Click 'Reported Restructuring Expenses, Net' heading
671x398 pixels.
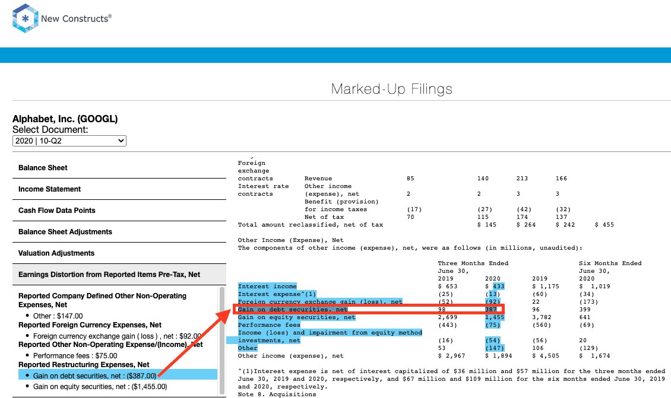(x=84, y=365)
